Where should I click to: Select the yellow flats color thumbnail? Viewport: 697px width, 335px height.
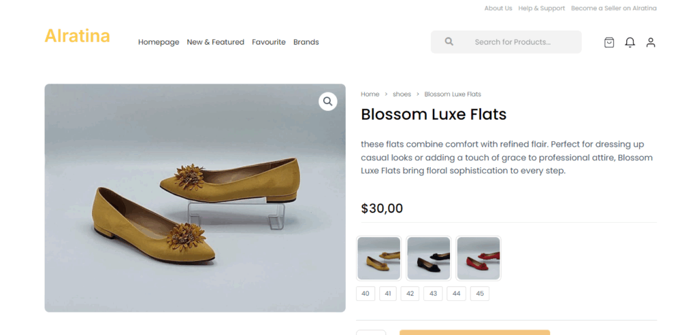coord(379,258)
